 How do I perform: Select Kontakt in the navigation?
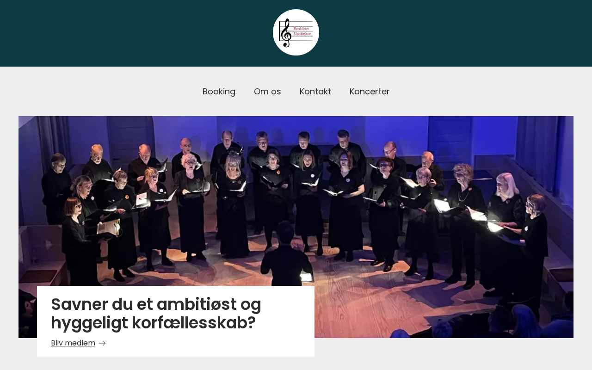(315, 92)
